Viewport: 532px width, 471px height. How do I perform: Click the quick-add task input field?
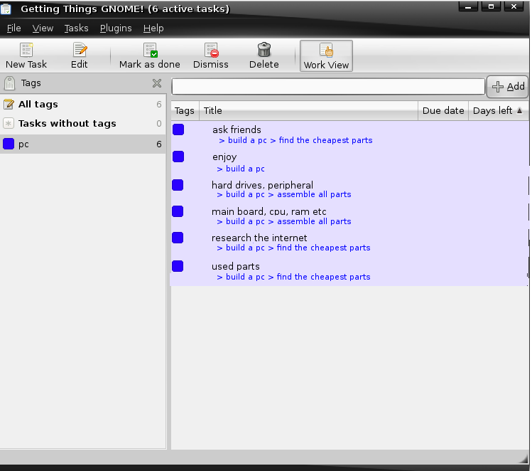pyautogui.click(x=328, y=87)
